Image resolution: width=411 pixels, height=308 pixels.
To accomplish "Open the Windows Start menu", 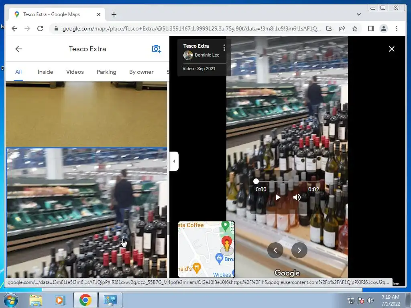I will (x=11, y=300).
